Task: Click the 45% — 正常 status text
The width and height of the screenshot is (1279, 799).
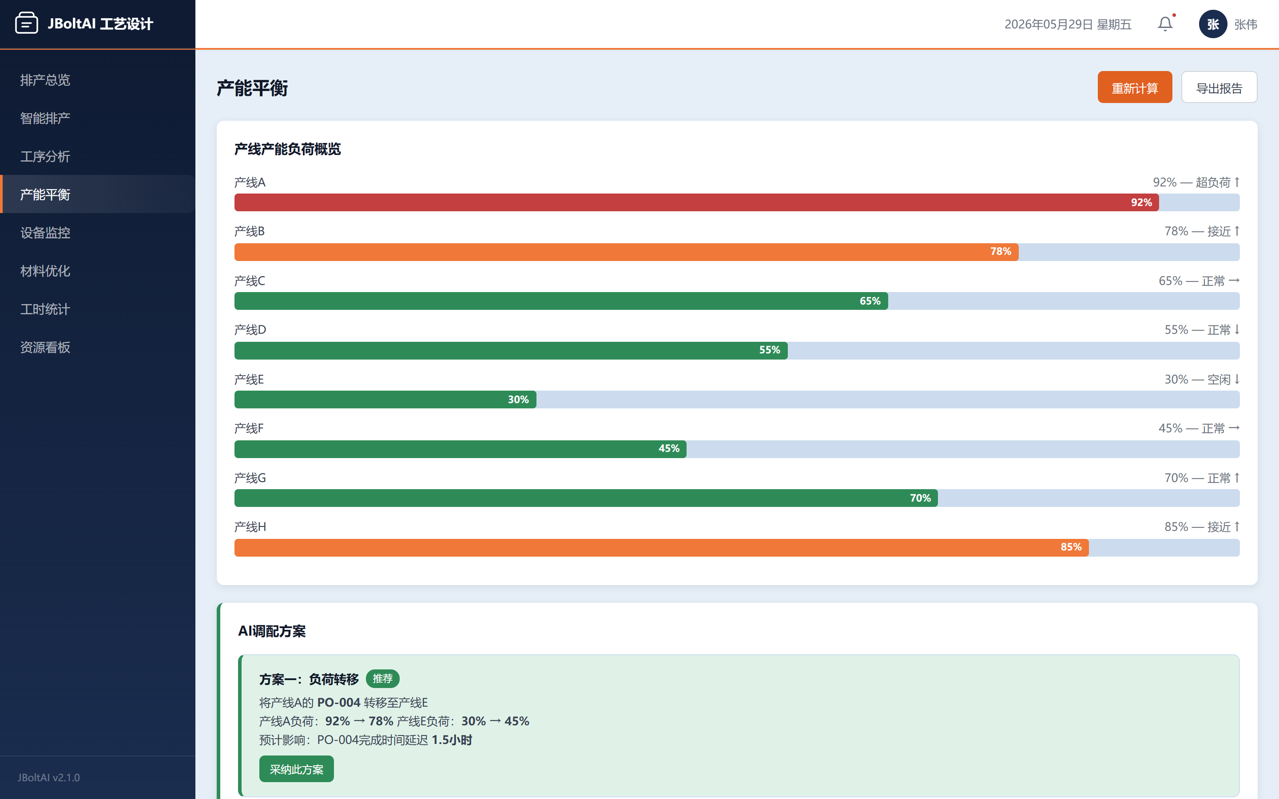Action: click(1199, 428)
